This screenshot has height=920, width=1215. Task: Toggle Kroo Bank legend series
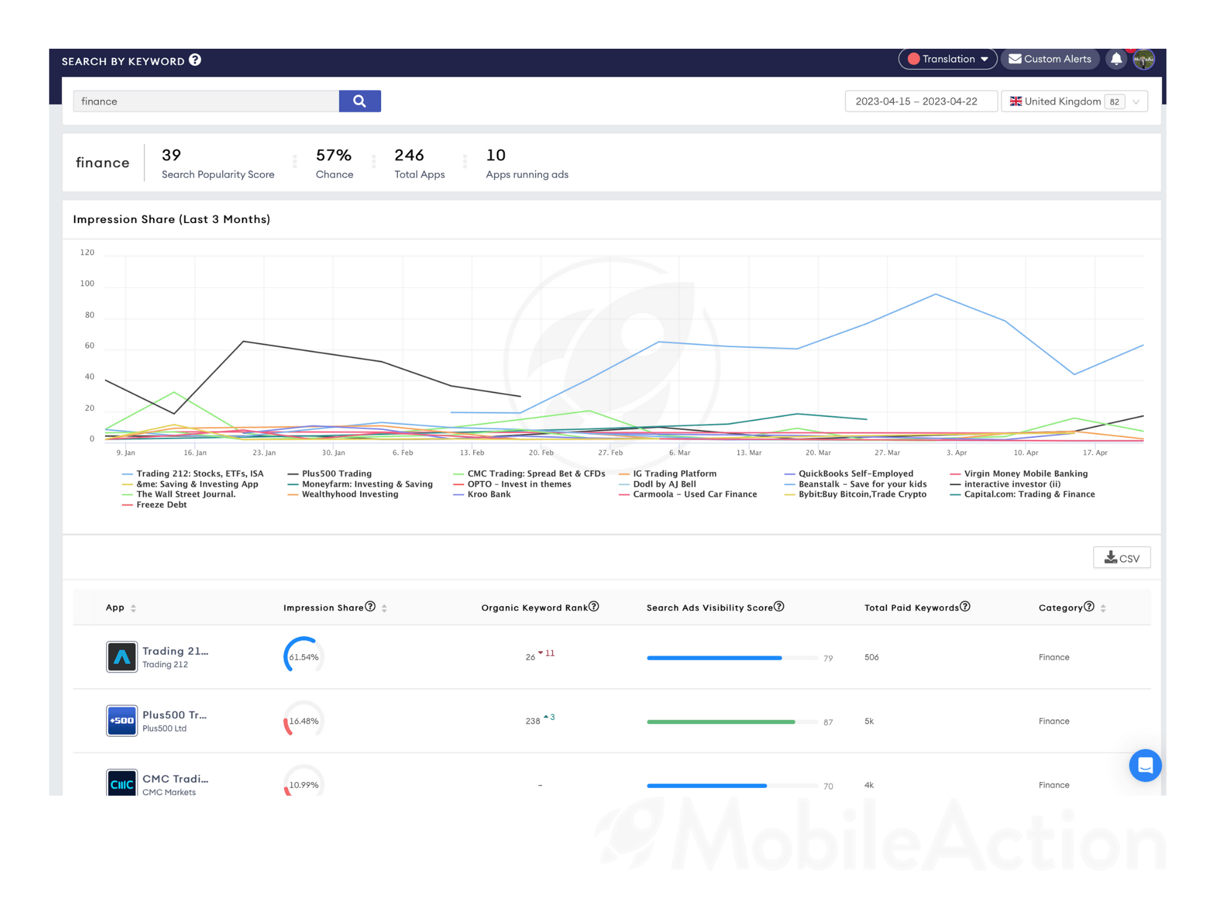pyautogui.click(x=482, y=494)
